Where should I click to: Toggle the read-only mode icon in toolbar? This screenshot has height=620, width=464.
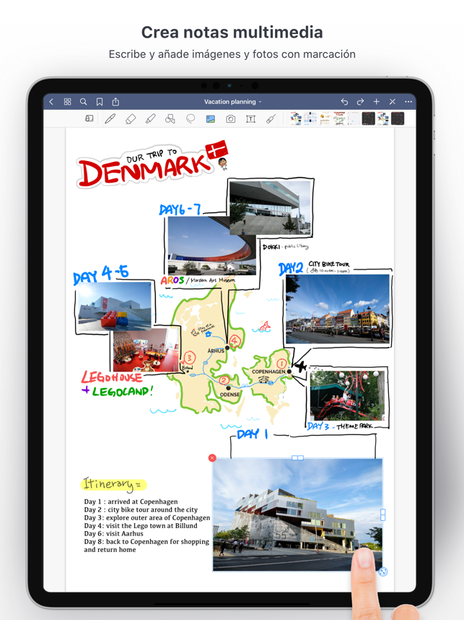point(89,119)
